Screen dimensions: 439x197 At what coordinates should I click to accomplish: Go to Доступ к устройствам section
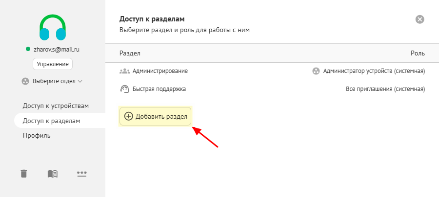tap(56, 106)
